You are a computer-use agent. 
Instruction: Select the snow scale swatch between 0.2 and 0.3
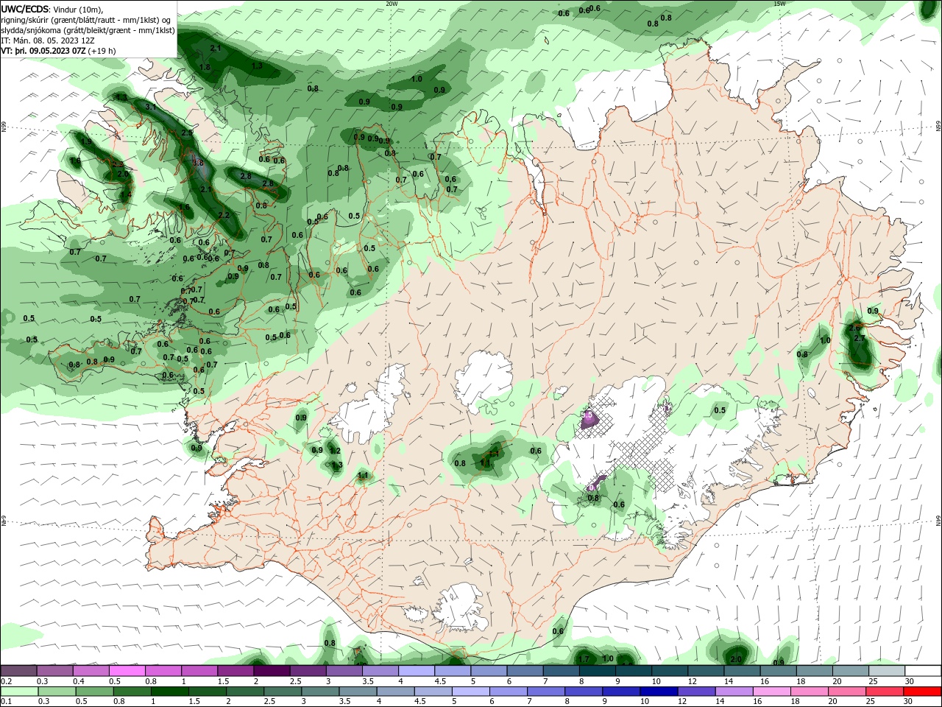click(18, 671)
